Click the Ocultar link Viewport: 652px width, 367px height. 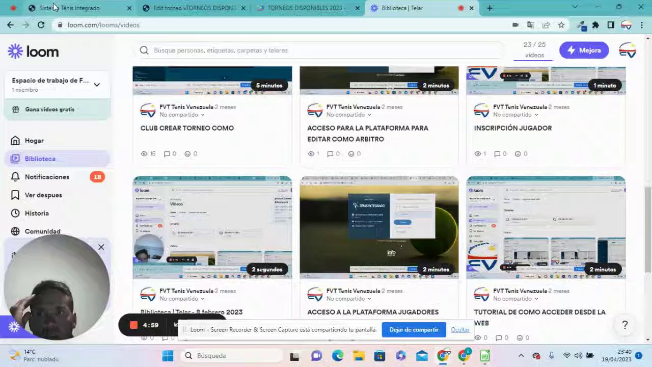pos(460,330)
